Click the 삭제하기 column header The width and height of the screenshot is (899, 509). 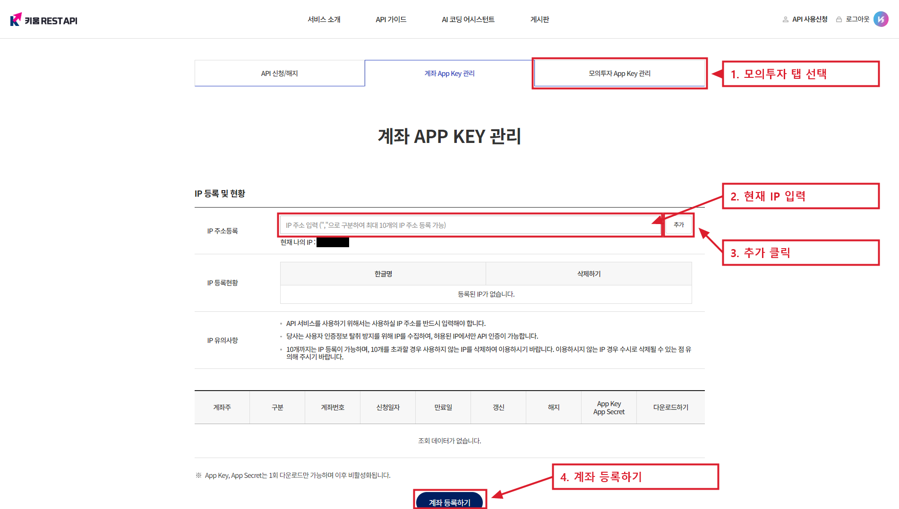(x=589, y=274)
